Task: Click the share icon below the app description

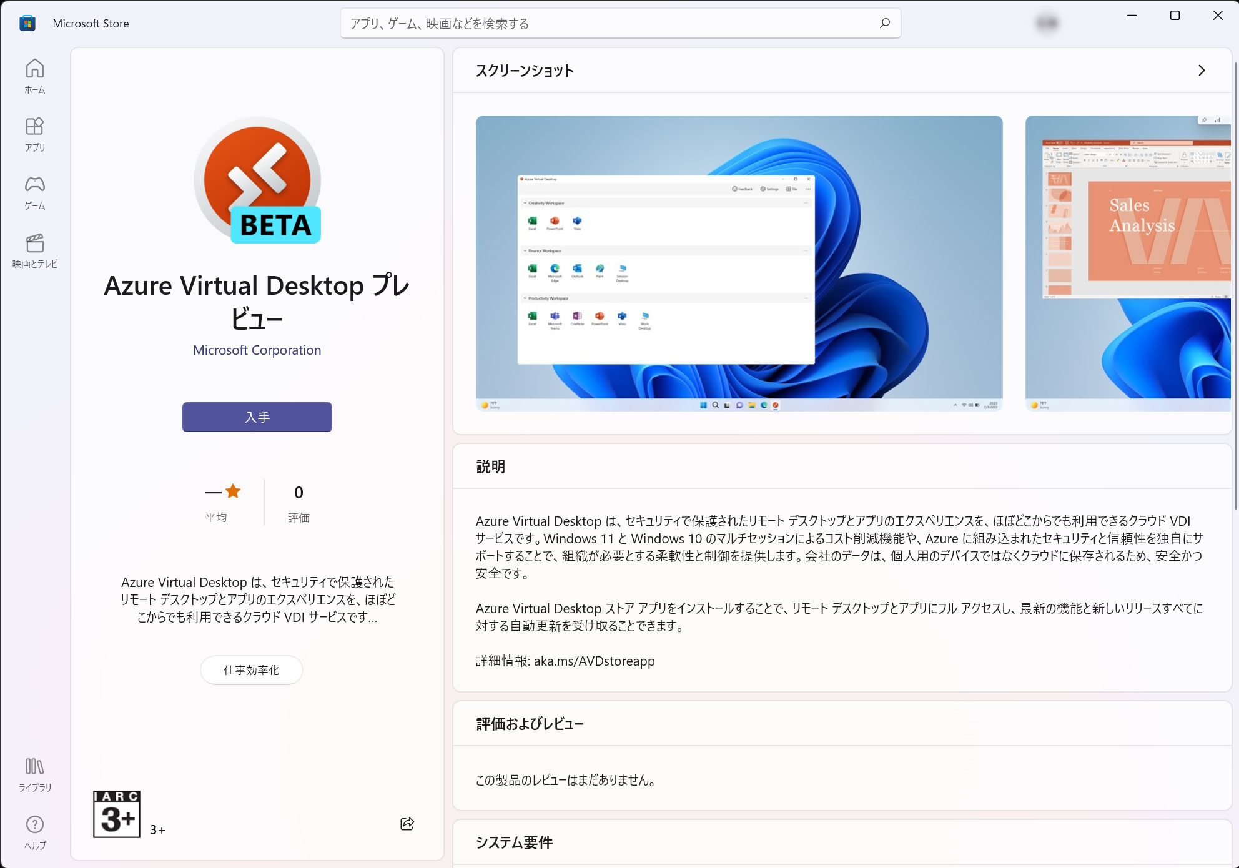Action: pyautogui.click(x=407, y=824)
